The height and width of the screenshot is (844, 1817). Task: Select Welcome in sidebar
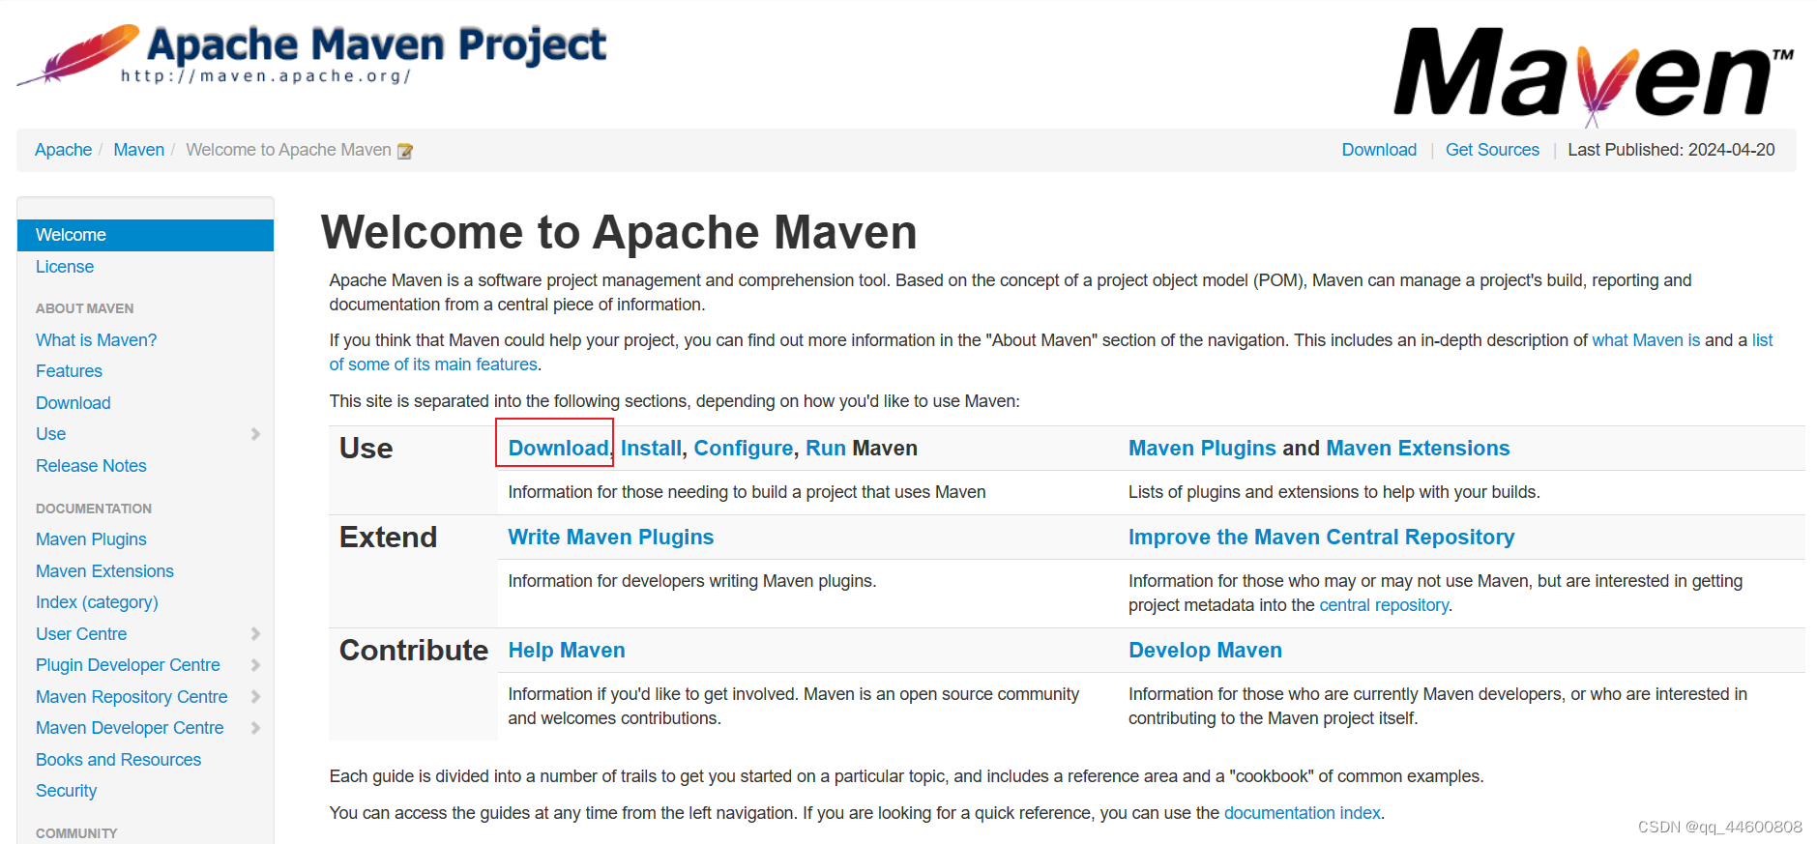point(145,235)
